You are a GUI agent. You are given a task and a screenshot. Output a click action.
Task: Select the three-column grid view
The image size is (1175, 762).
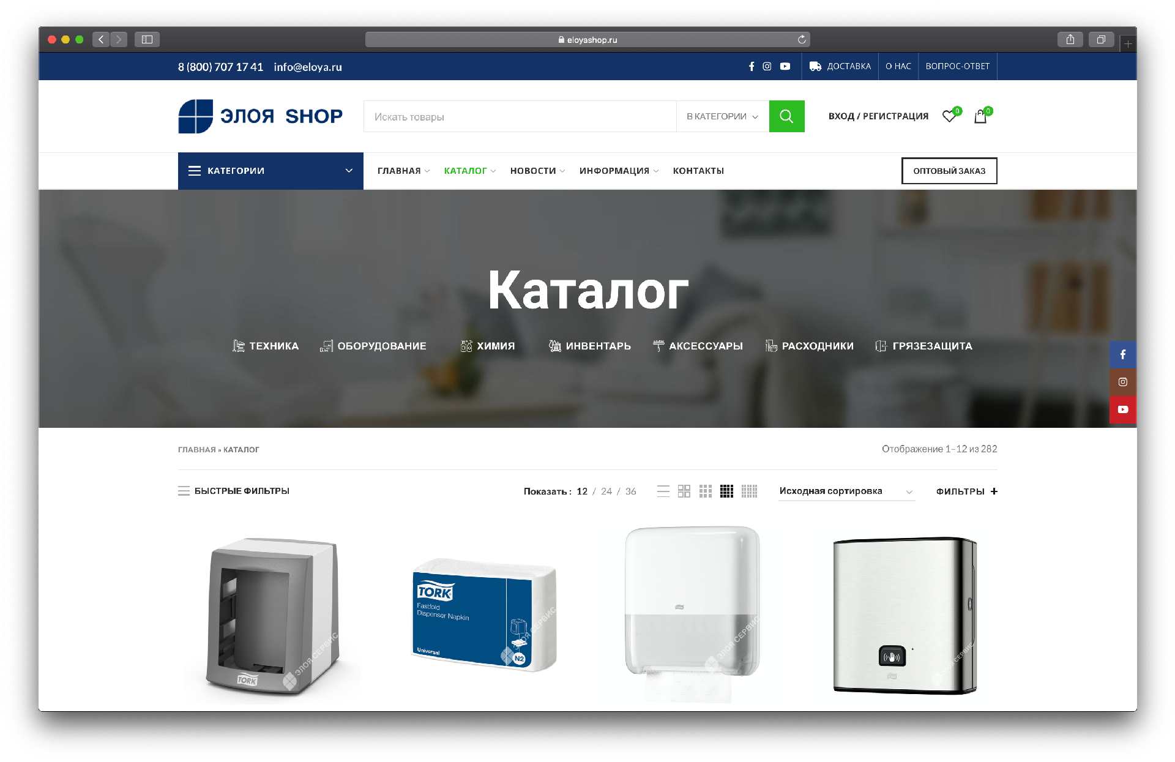tap(706, 491)
